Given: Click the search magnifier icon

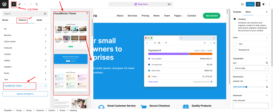Looking at the screenshot, I should [x=45, y=14].
